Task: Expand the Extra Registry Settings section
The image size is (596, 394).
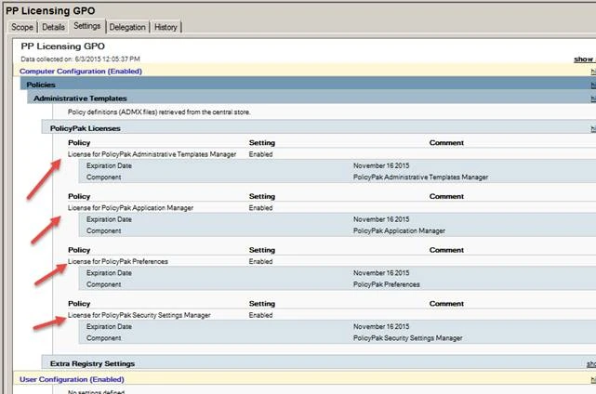Action: click(92, 363)
